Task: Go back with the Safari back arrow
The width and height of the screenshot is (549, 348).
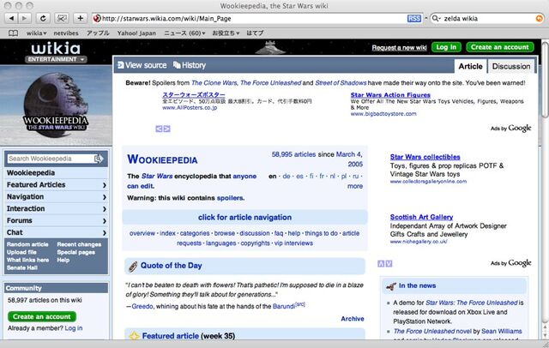Action: [x=11, y=18]
